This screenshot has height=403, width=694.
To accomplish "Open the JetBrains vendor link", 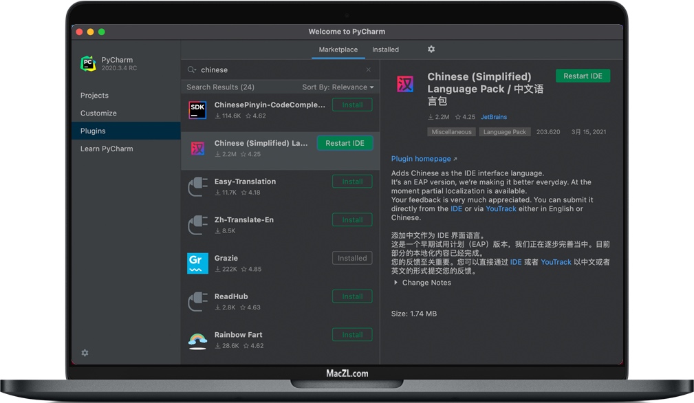I will tap(494, 117).
